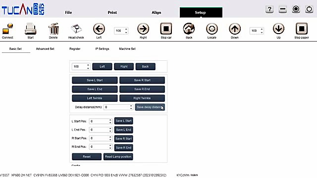Click the Right button in Basic Set panel
The image size is (317, 178).
(x=124, y=67)
